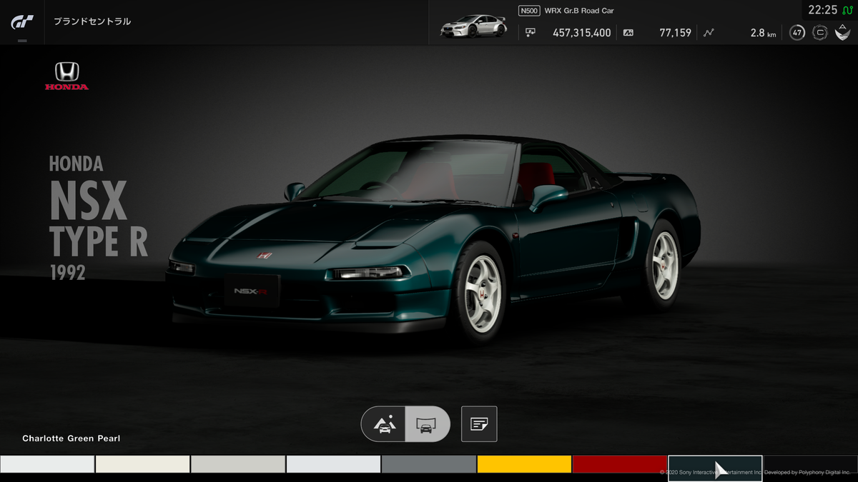This screenshot has width=858, height=482.
Task: Select the highlighted dark green swatch
Action: coord(715,468)
